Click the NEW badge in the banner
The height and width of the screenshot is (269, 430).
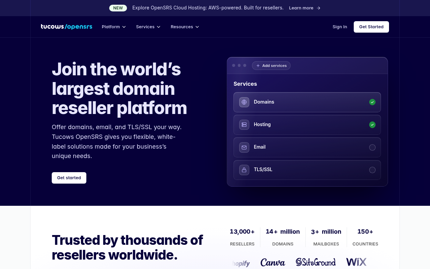[118, 8]
